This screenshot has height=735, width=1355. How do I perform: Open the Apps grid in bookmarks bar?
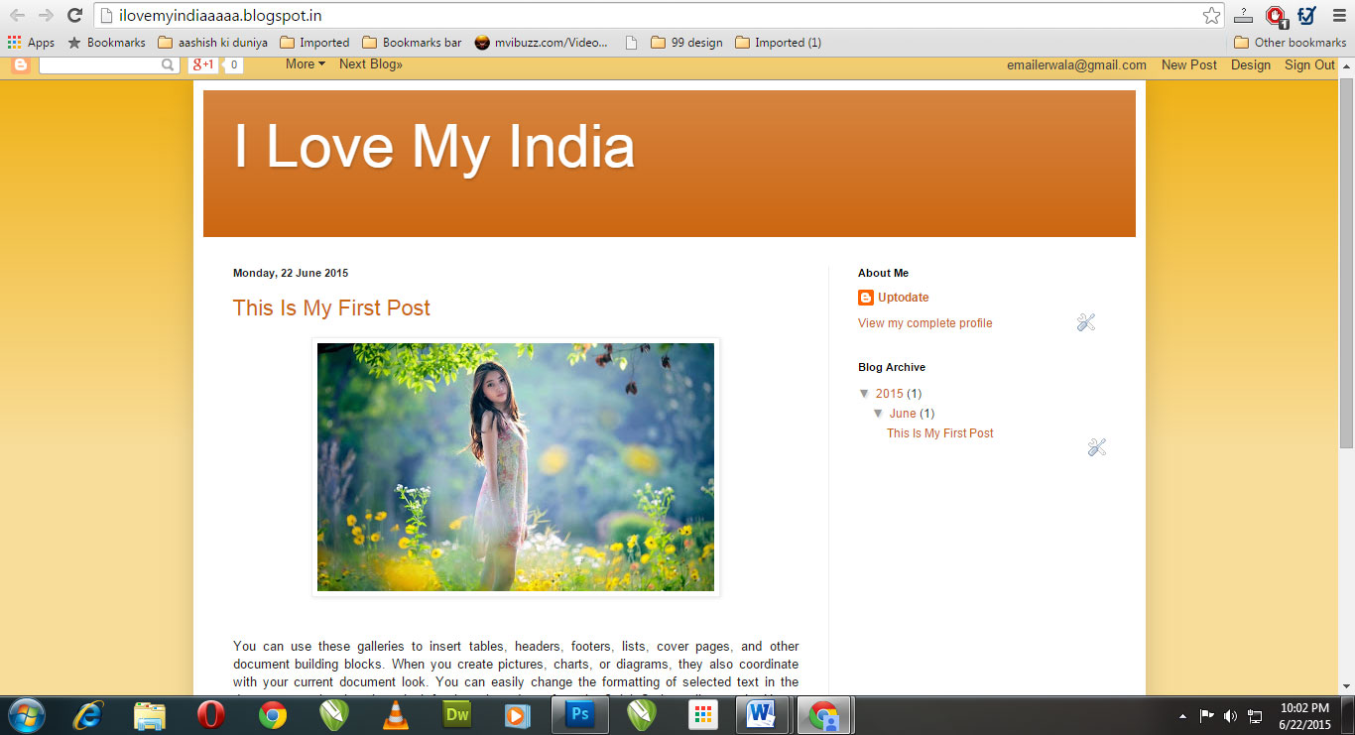[x=31, y=43]
